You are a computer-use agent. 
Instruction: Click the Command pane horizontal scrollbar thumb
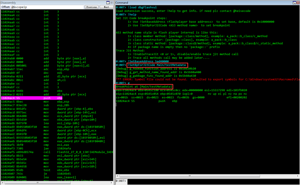pyautogui.click(x=190, y=176)
